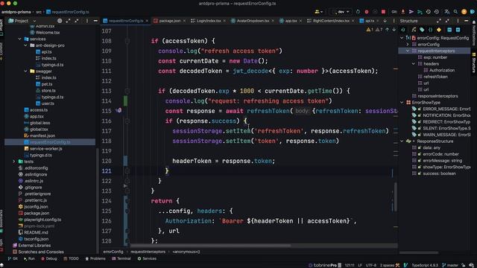
Task: Toggle inherited members icon in Structure toolbar
Action: click(x=414, y=30)
